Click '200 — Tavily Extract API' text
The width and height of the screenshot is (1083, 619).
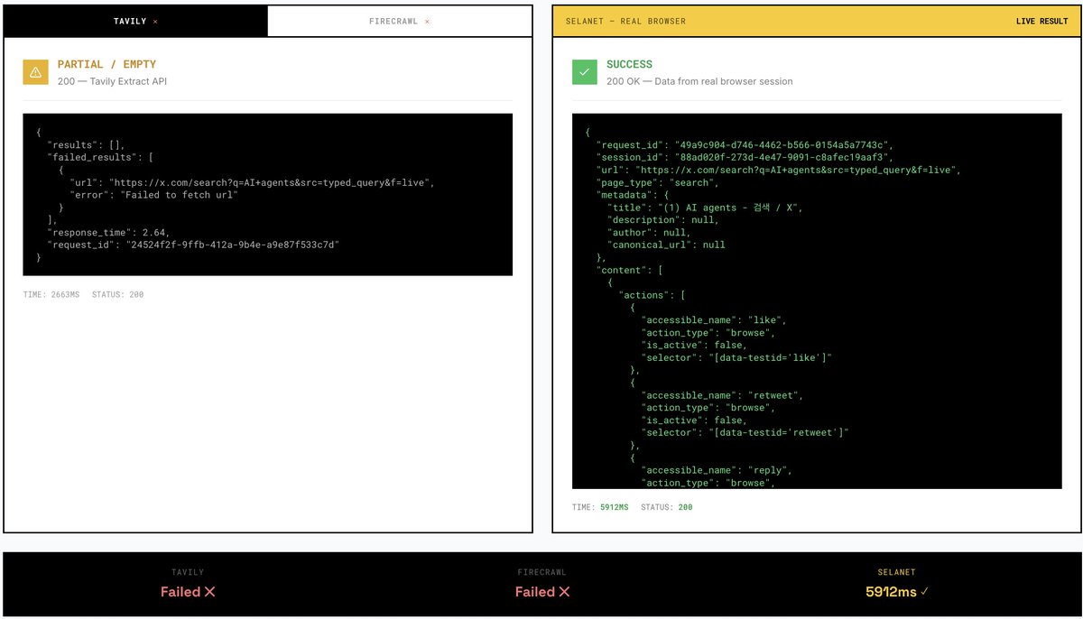tap(112, 81)
